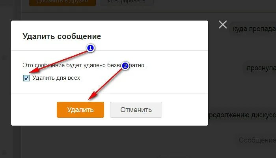
Task: Click the checkmark inside the checkbox
Action: point(26,78)
